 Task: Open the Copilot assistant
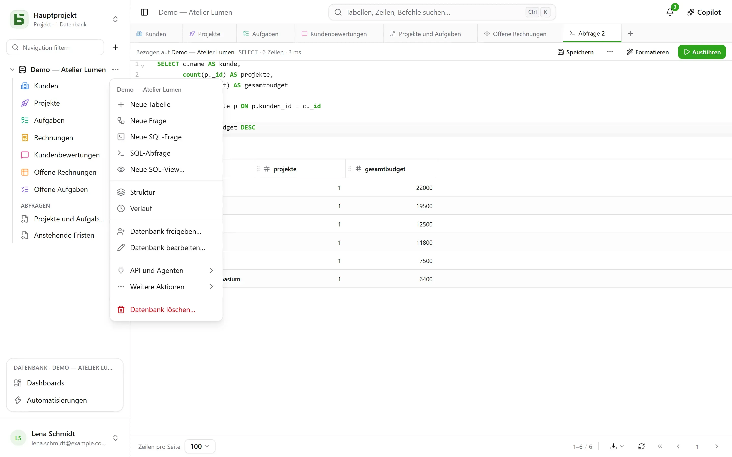tap(704, 12)
